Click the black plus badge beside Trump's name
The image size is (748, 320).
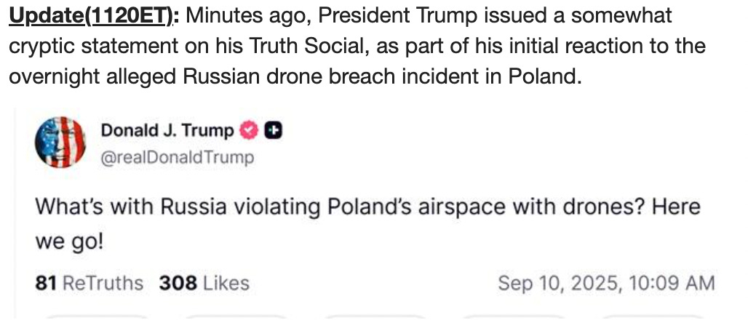point(273,131)
